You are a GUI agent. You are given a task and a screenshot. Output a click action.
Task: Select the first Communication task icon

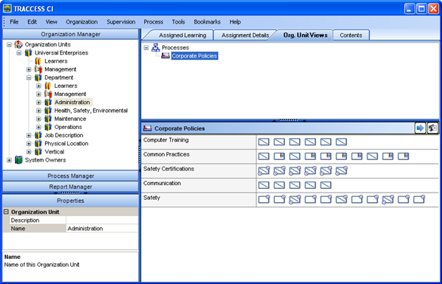click(264, 185)
